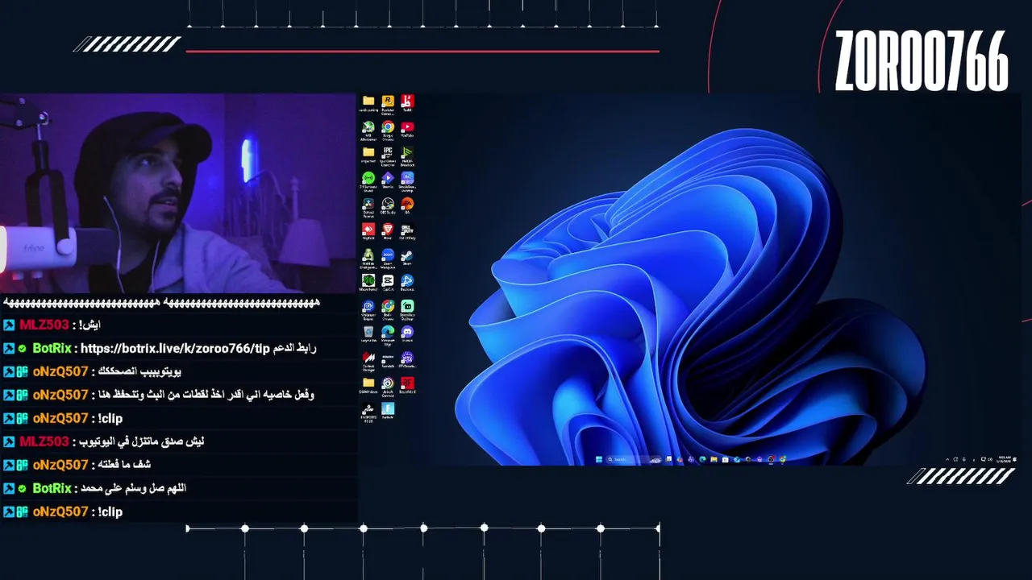
Task: Open the MSI Afterburner desktop shortcut
Action: tap(368, 130)
